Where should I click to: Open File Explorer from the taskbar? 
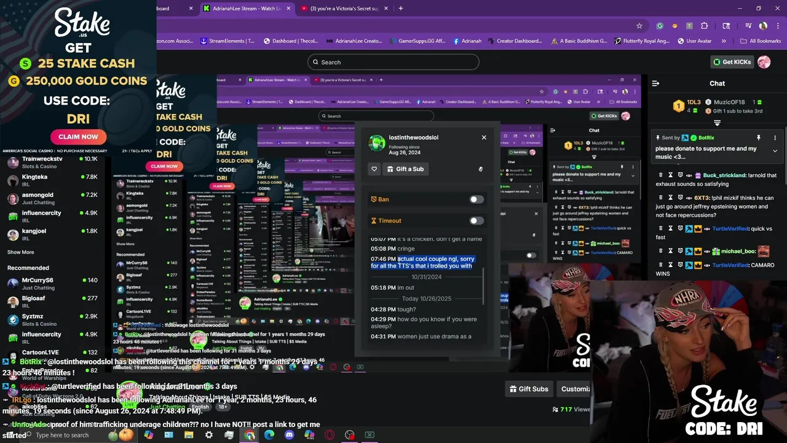(189, 435)
